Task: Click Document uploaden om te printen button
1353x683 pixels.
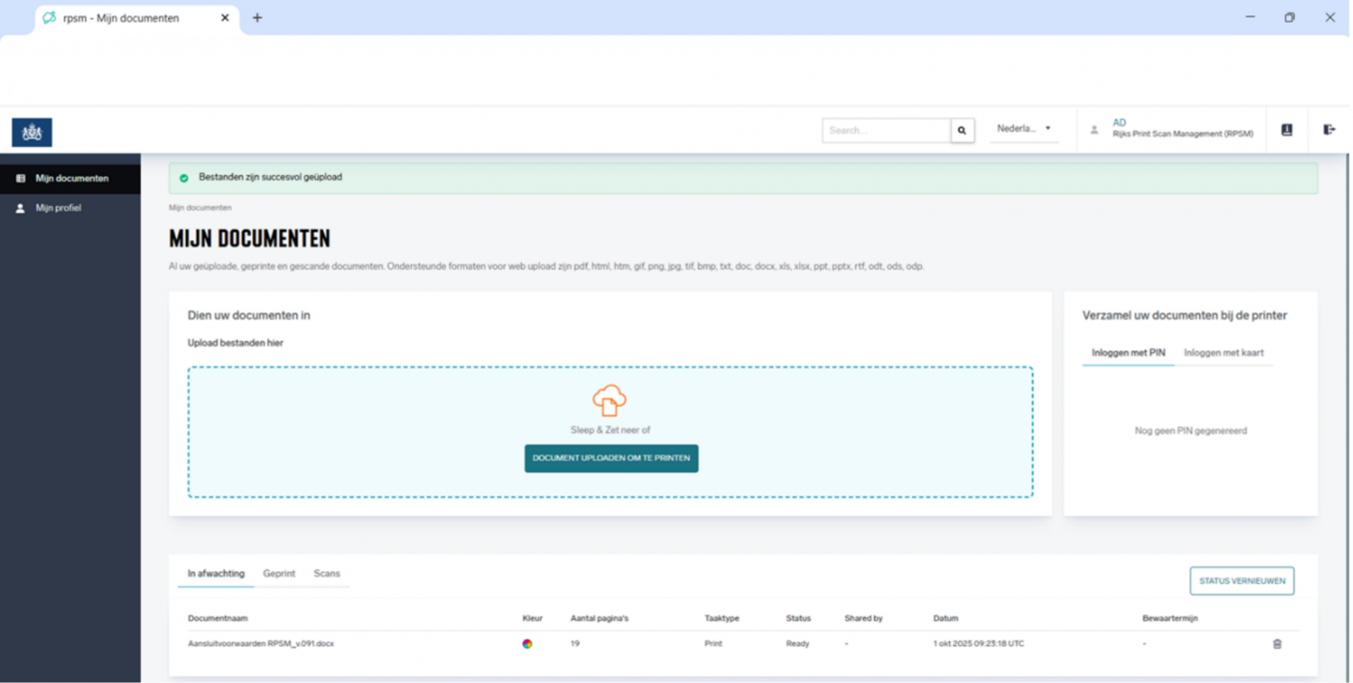Action: 611,458
